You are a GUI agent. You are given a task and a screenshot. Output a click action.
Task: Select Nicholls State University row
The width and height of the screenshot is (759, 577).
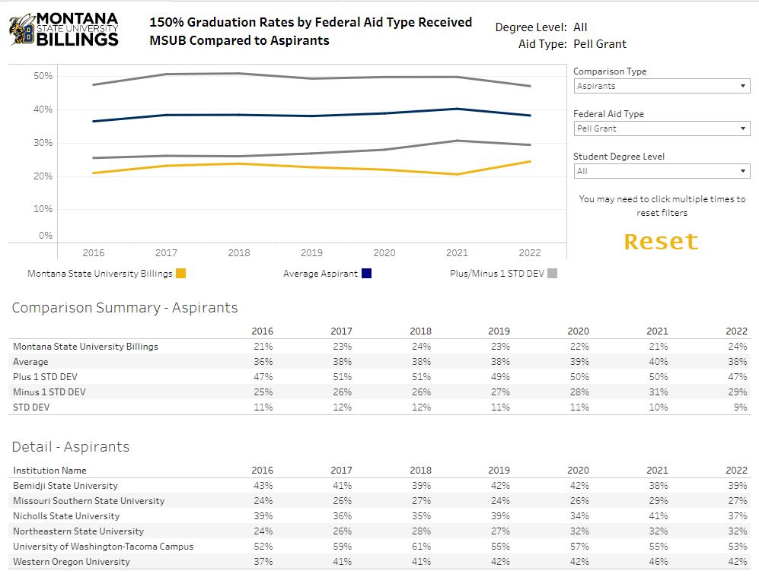coord(66,516)
